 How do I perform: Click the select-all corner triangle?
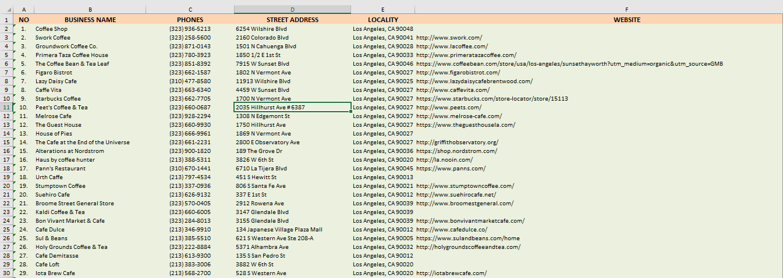tap(6, 9)
